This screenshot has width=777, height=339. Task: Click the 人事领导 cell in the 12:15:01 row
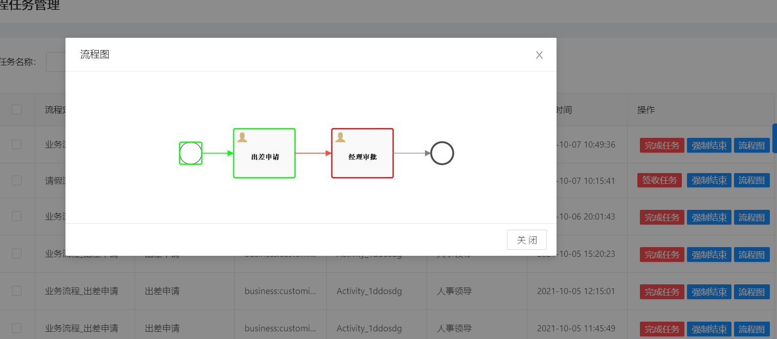click(454, 291)
